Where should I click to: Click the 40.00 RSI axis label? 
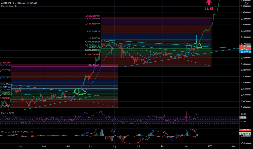coord(243,121)
